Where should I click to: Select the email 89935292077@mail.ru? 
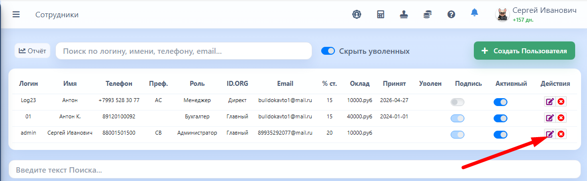click(x=285, y=133)
